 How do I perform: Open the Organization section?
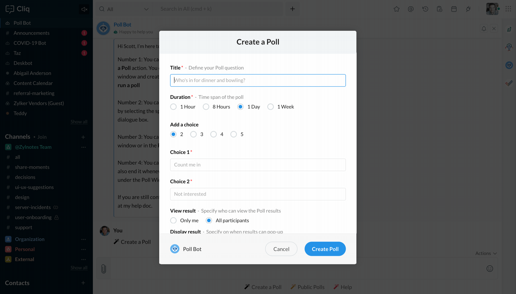[x=30, y=239]
